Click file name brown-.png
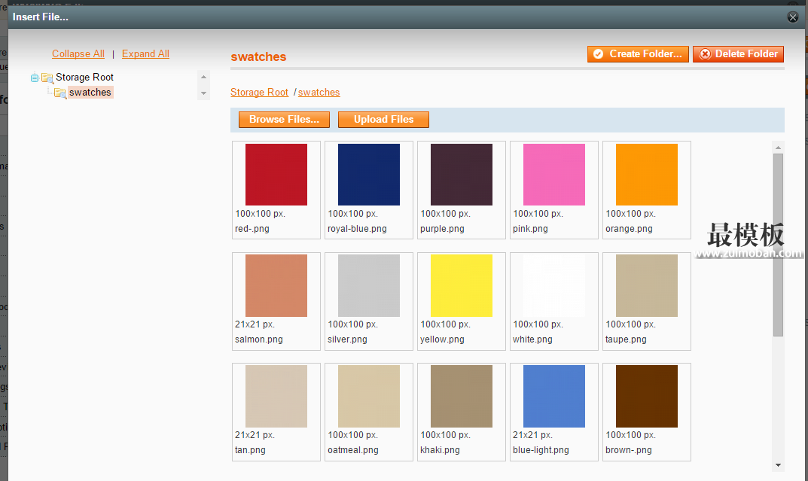This screenshot has height=481, width=808. click(628, 450)
